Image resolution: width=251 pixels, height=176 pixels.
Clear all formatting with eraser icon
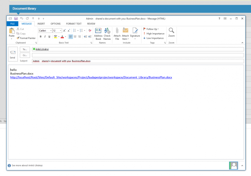point(90,30)
